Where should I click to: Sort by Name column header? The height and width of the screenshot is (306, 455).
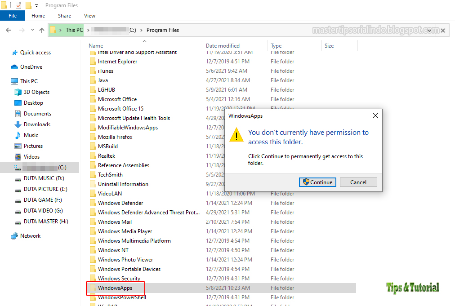[96, 45]
